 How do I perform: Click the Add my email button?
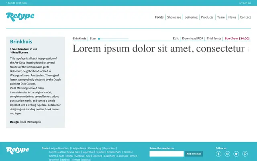(x=194, y=154)
